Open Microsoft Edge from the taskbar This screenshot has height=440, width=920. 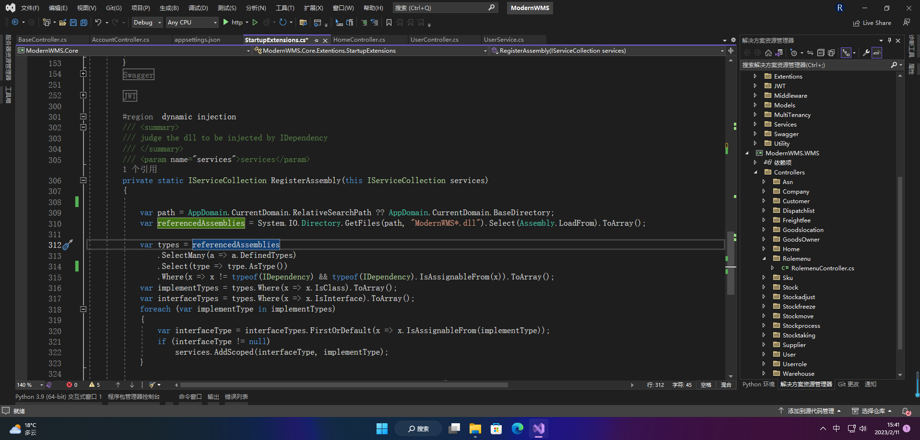click(x=518, y=428)
